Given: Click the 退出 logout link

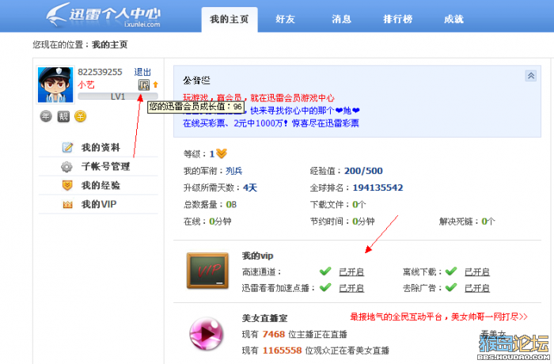Looking at the screenshot, I should tap(142, 72).
